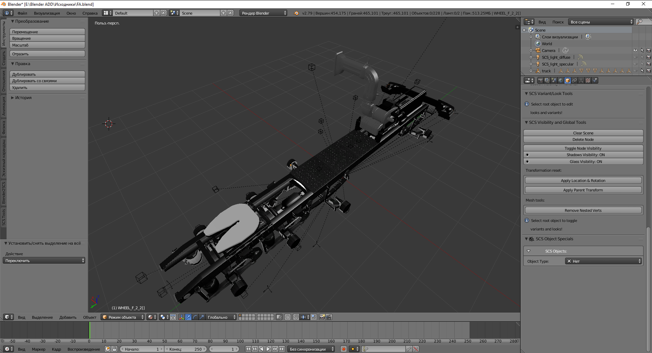Viewport: 652px width, 353px height.
Task: Click the OpenGL render clapperboard icon
Action: pyautogui.click(x=329, y=317)
